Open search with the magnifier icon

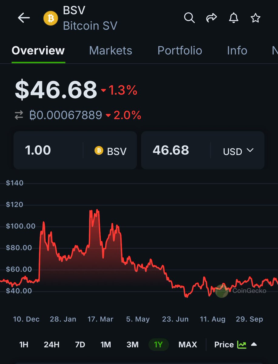pyautogui.click(x=189, y=18)
